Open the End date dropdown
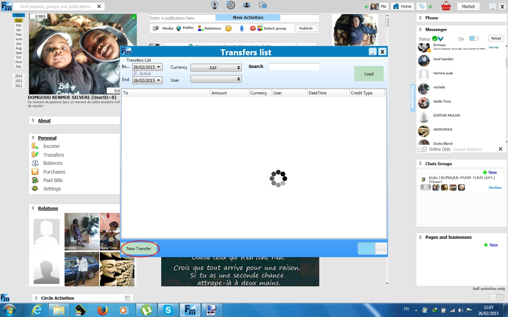The width and height of the screenshot is (508, 317). point(159,80)
